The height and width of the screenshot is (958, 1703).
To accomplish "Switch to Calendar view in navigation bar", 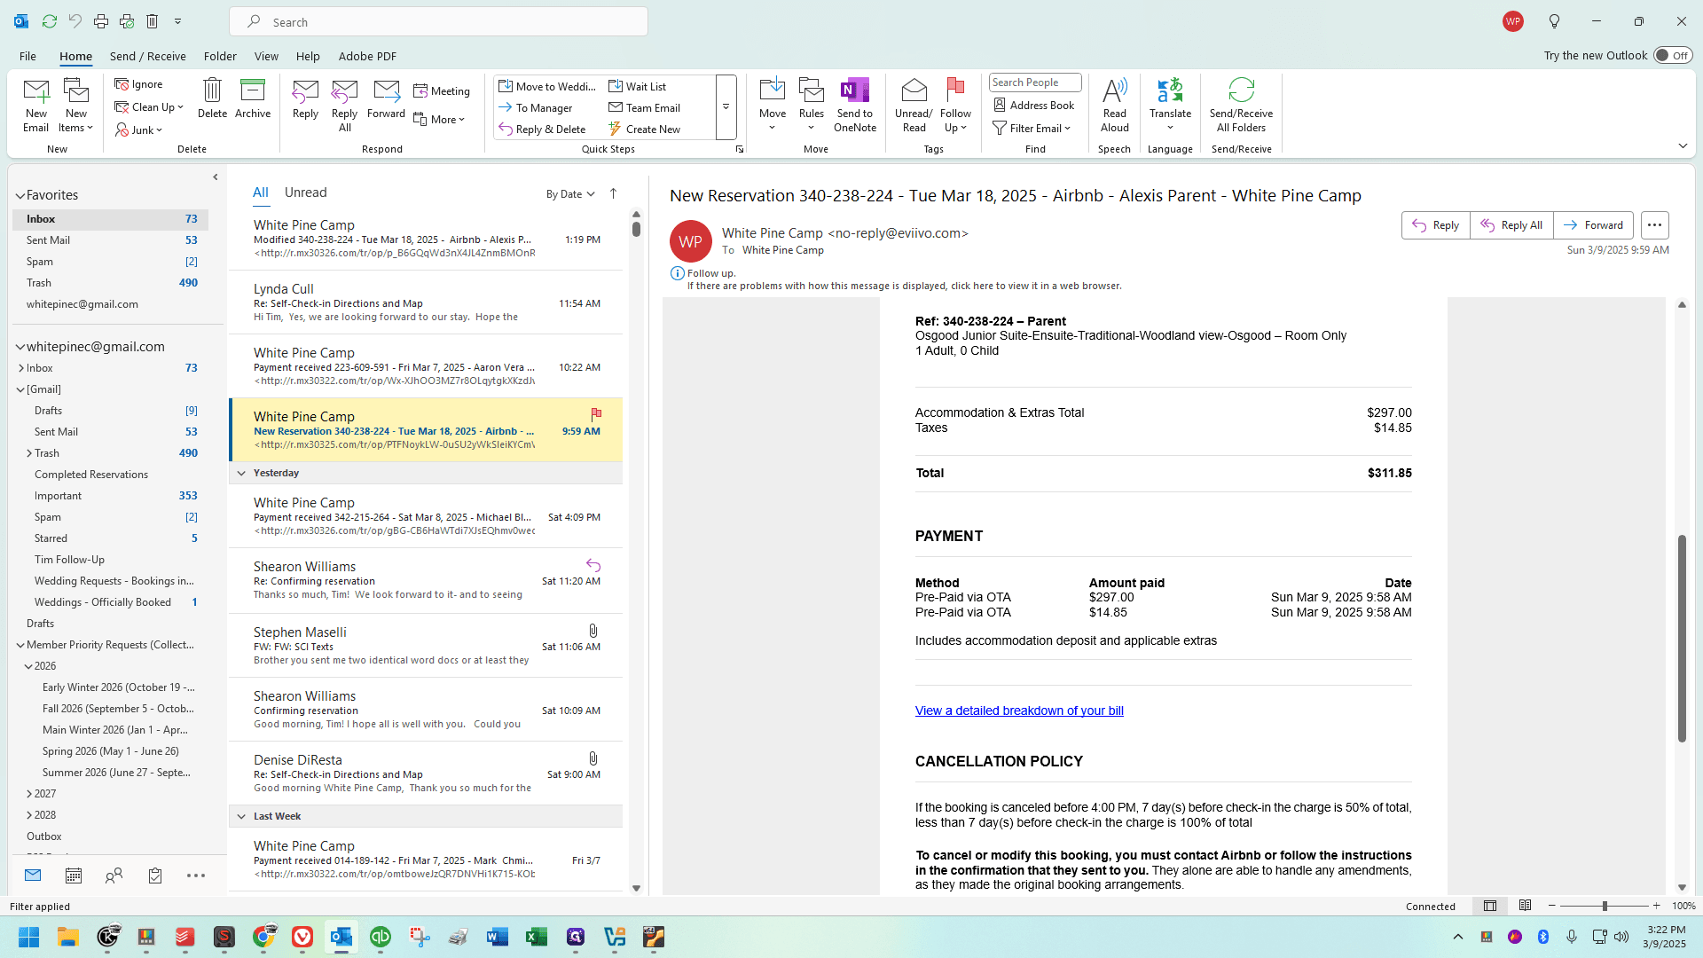I will click(x=74, y=876).
